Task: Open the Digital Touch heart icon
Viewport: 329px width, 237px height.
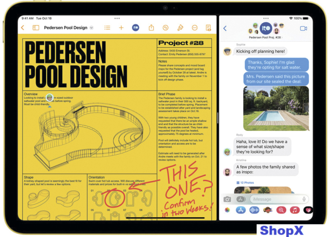Action: [x=308, y=210]
